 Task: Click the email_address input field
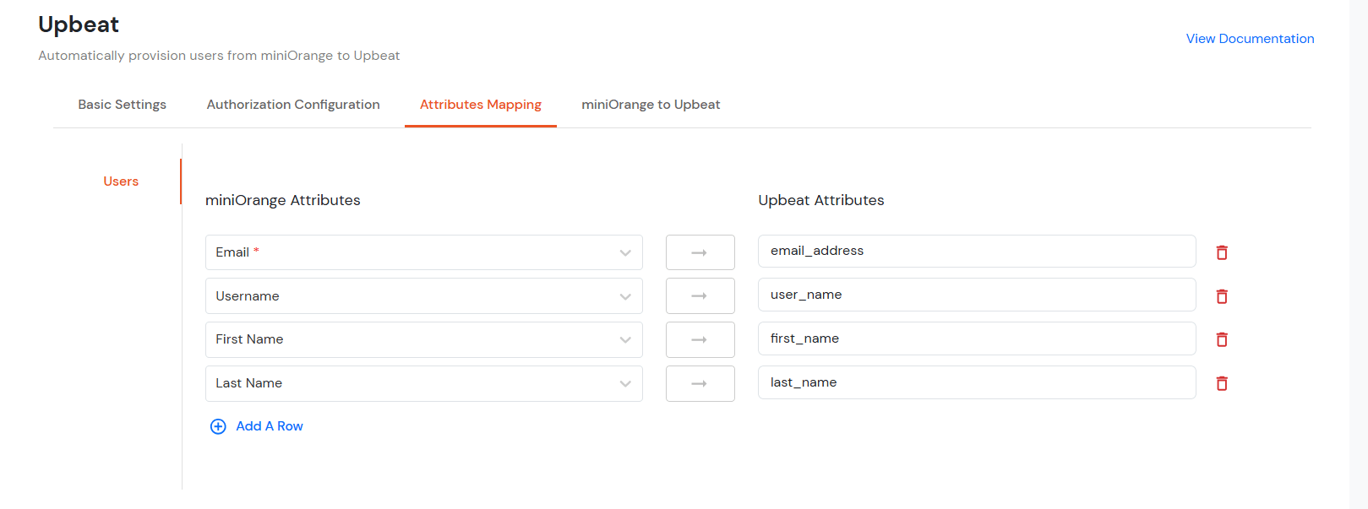point(977,251)
